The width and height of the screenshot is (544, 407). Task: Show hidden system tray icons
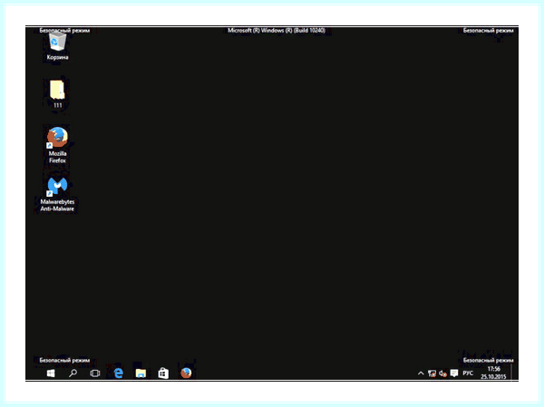pos(421,373)
